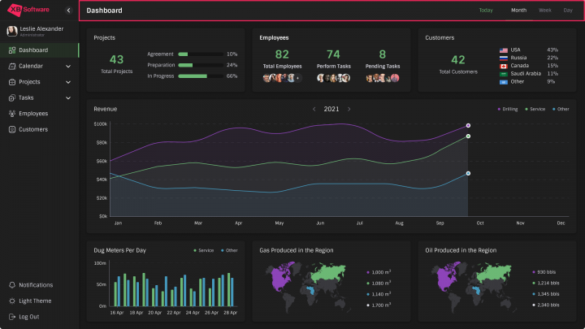The height and width of the screenshot is (329, 585).
Task: Switch to Light Theme
Action: point(12,301)
